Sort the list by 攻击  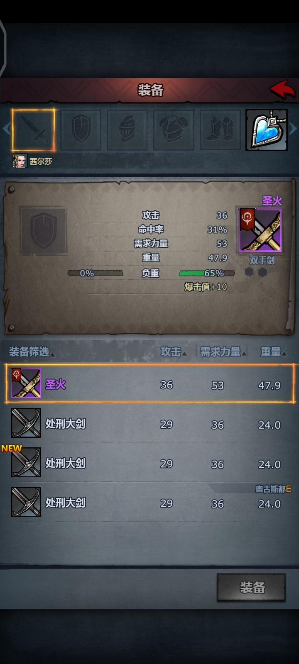(173, 352)
